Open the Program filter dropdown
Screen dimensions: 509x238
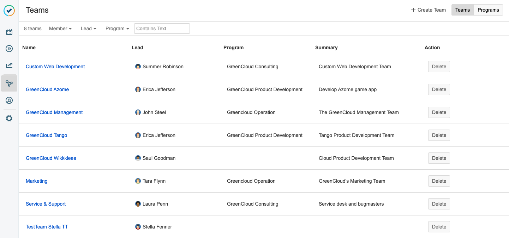tap(117, 29)
